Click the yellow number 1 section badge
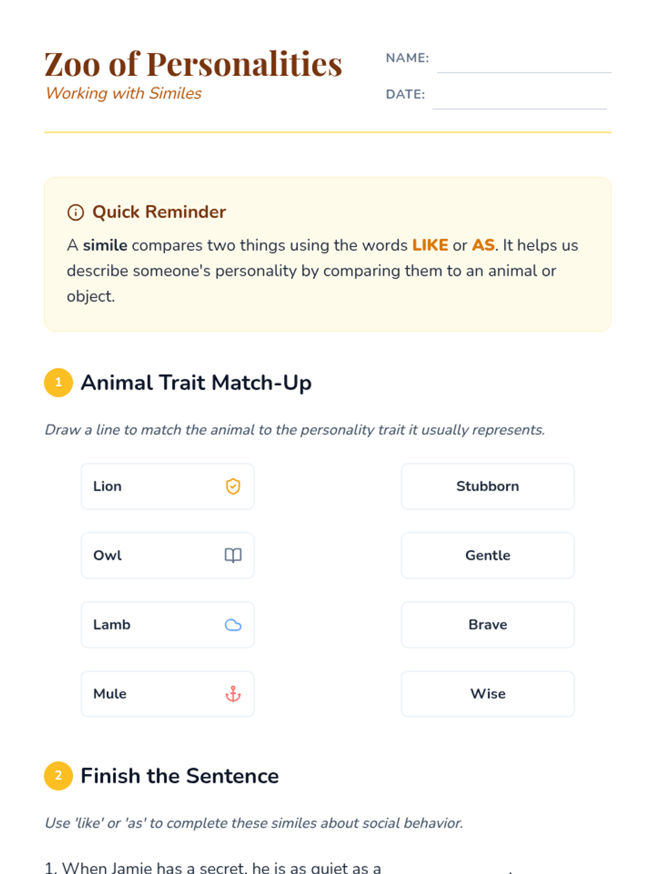 click(x=58, y=382)
